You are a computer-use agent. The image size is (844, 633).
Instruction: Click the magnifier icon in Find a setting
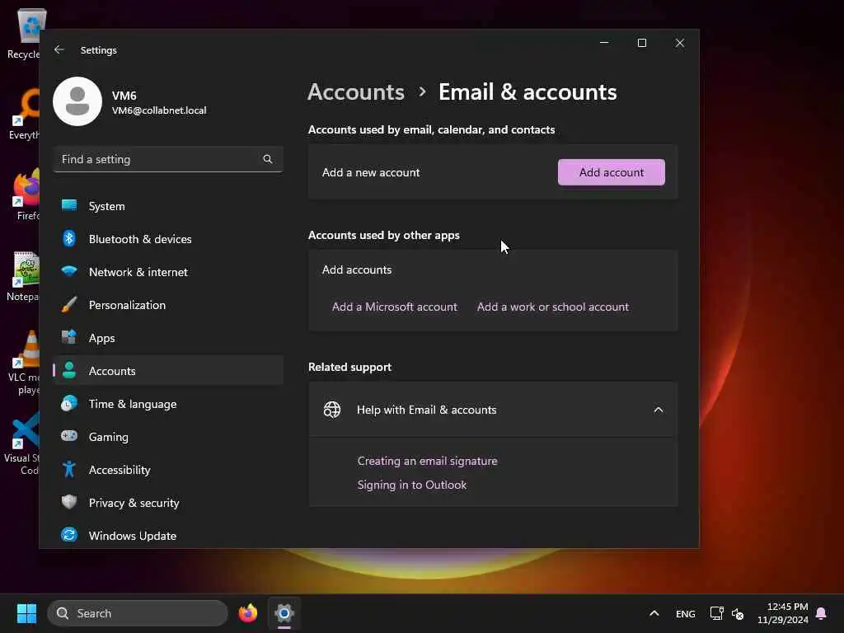(x=268, y=159)
